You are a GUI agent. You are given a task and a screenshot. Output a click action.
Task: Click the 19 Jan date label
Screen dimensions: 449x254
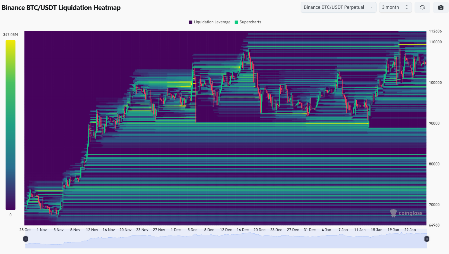click(x=393, y=230)
